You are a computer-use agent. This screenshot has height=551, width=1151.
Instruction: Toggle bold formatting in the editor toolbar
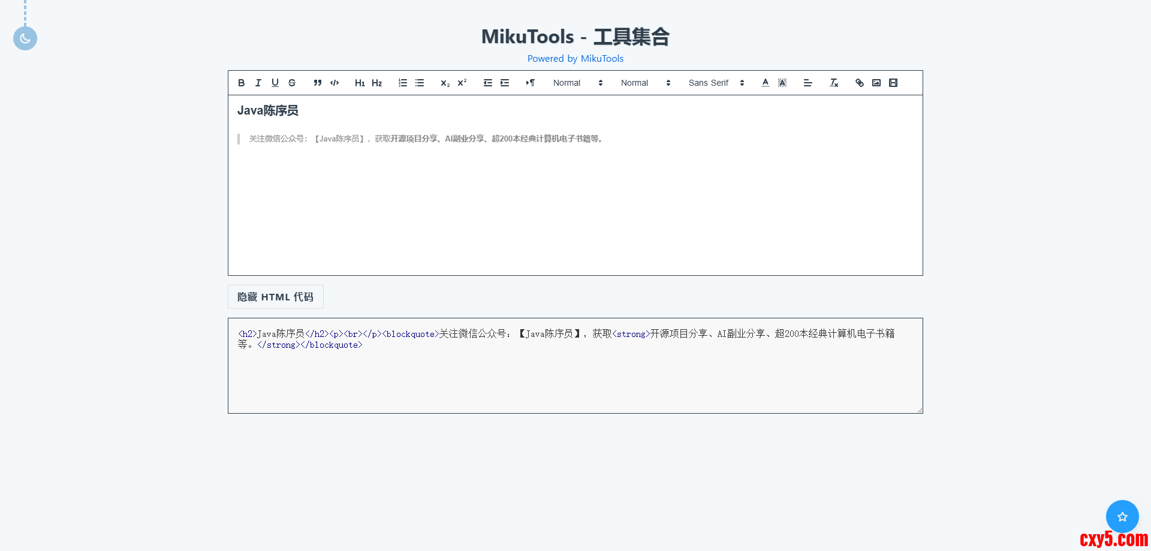coord(241,83)
